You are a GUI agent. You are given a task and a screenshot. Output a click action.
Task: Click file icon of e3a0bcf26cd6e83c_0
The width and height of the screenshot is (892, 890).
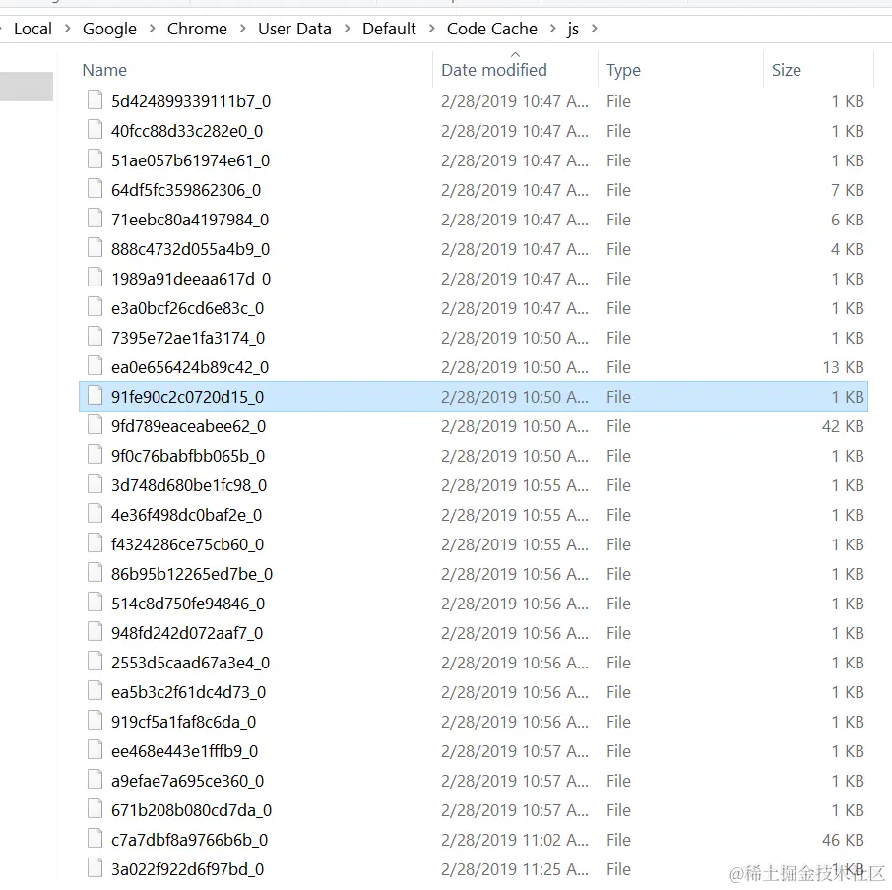coord(95,306)
